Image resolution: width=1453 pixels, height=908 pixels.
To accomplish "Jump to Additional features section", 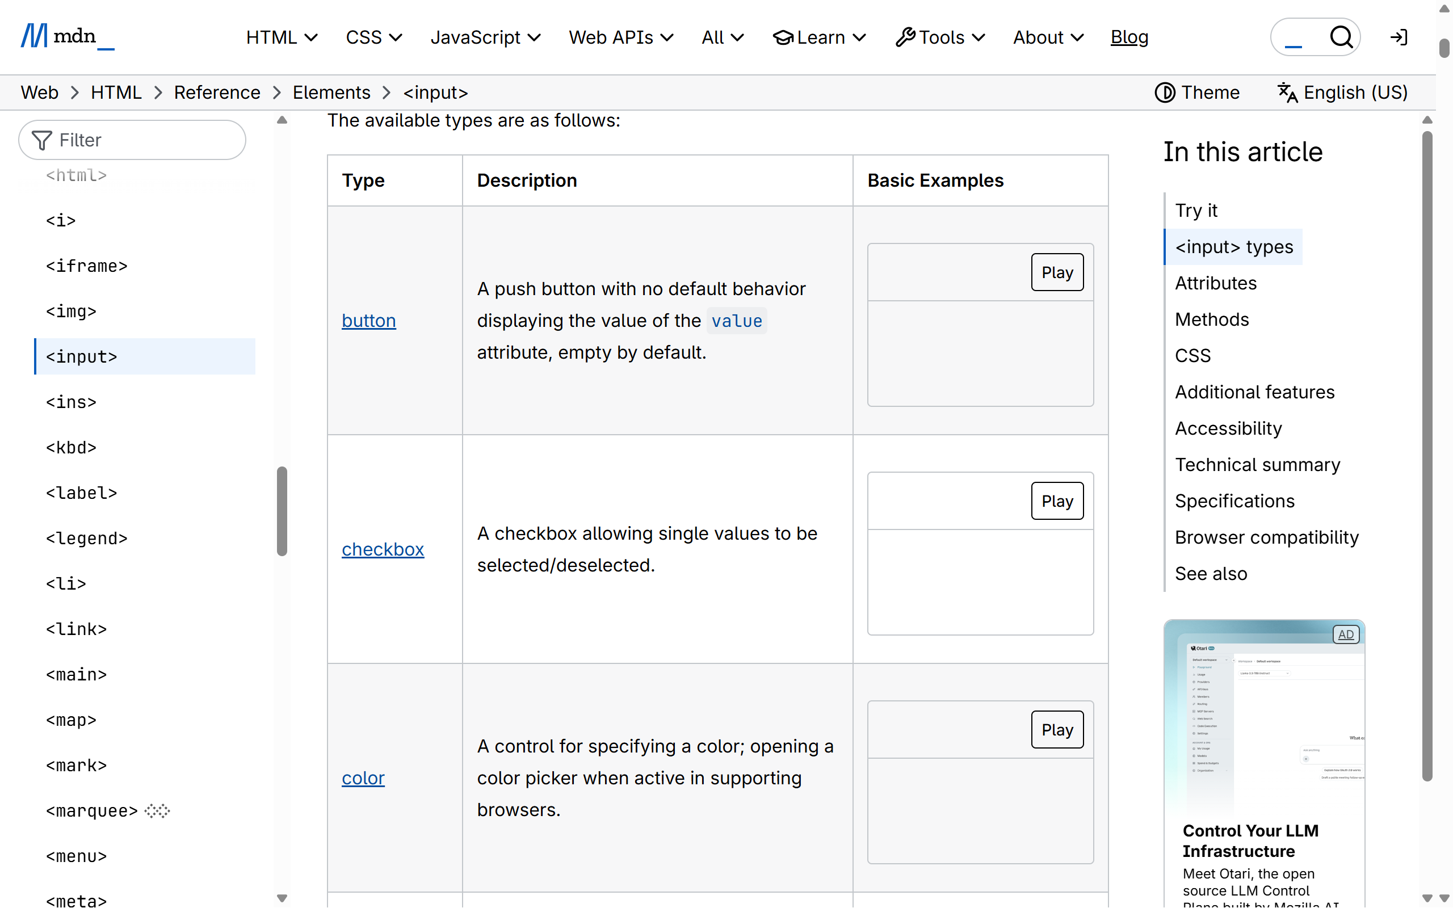I will pyautogui.click(x=1254, y=392).
